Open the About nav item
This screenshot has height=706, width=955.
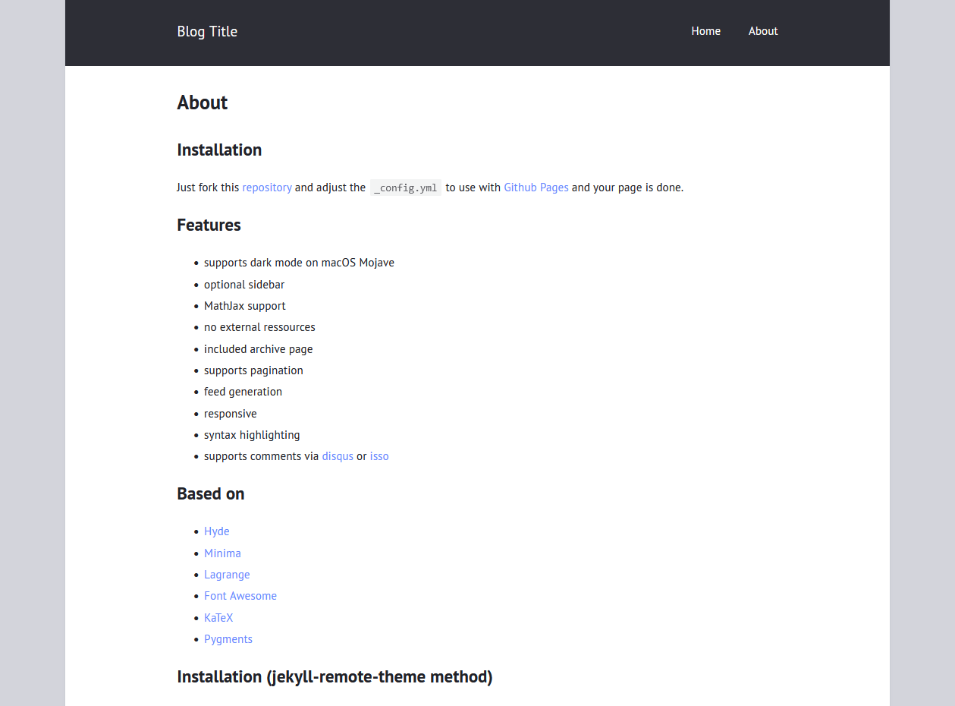(x=763, y=31)
